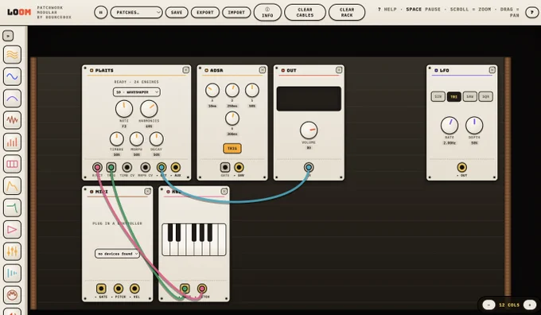This screenshot has height=315, width=541.
Task: Click the Save button
Action: click(x=177, y=13)
